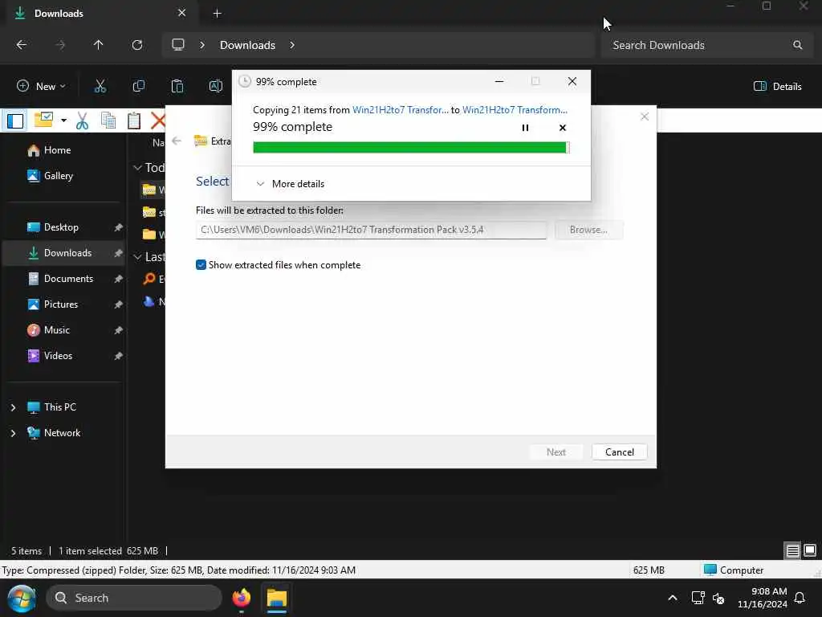This screenshot has height=617, width=822.
Task: Switch to large thumbnails view icon
Action: pos(810,550)
